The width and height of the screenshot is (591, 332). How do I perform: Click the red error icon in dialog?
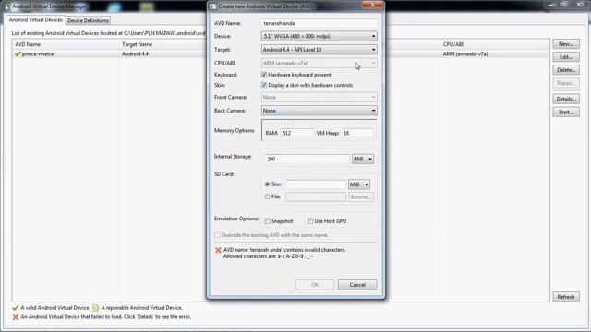[x=218, y=250]
